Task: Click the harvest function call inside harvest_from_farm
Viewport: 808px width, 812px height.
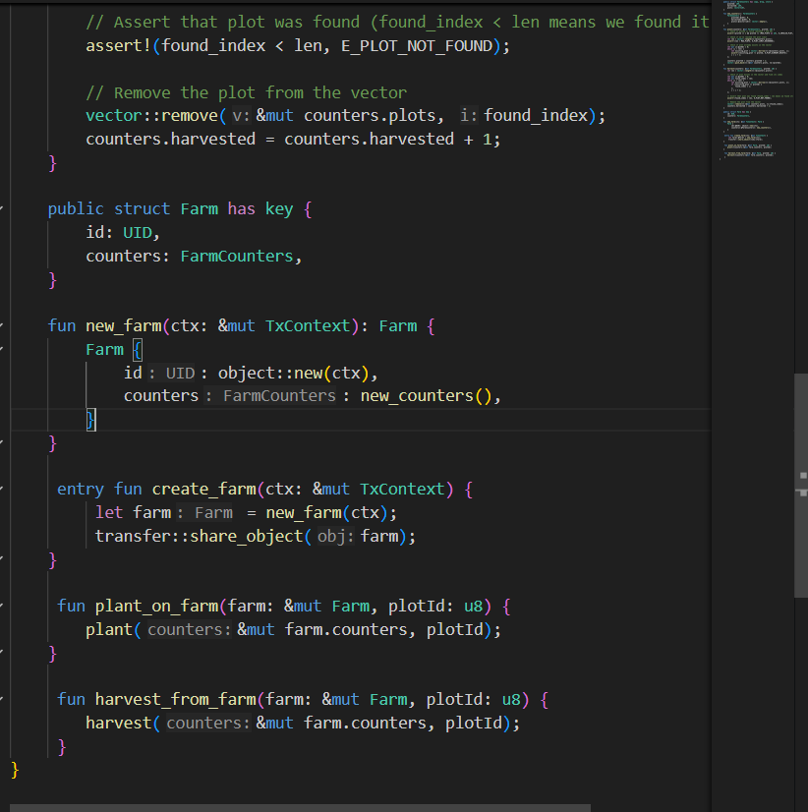Action: 118,723
